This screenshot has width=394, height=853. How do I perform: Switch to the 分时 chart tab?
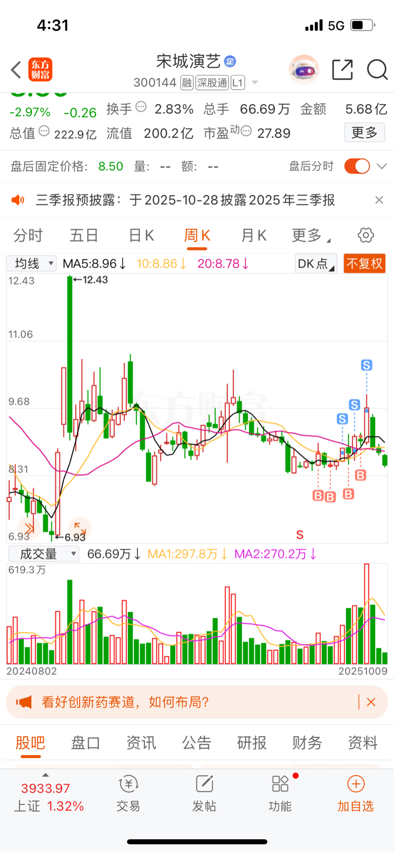click(x=28, y=235)
